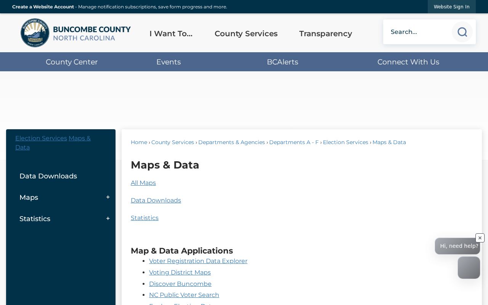Click Departments & Agencies breadcrumb

[x=231, y=142]
